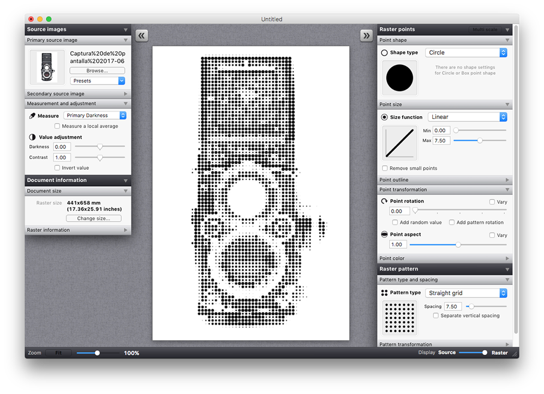544x394 pixels.
Task: Open the Pattern type Straight grid dropdown
Action: tap(466, 293)
